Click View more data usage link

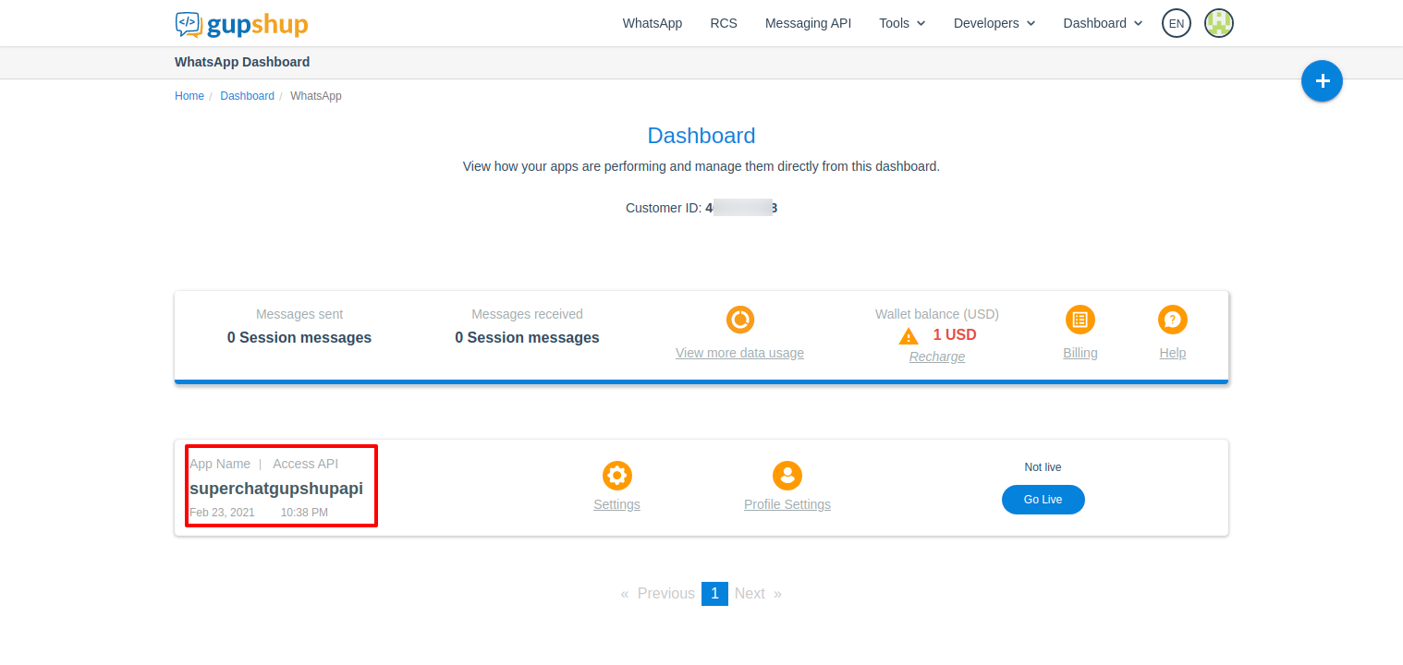[739, 353]
